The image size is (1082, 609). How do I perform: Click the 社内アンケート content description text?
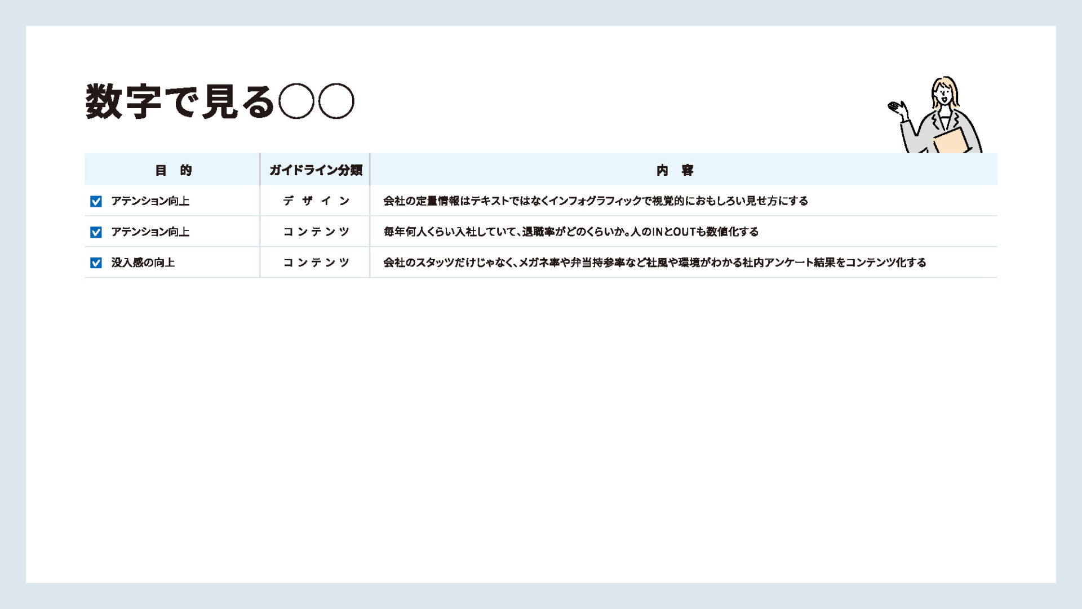(654, 263)
